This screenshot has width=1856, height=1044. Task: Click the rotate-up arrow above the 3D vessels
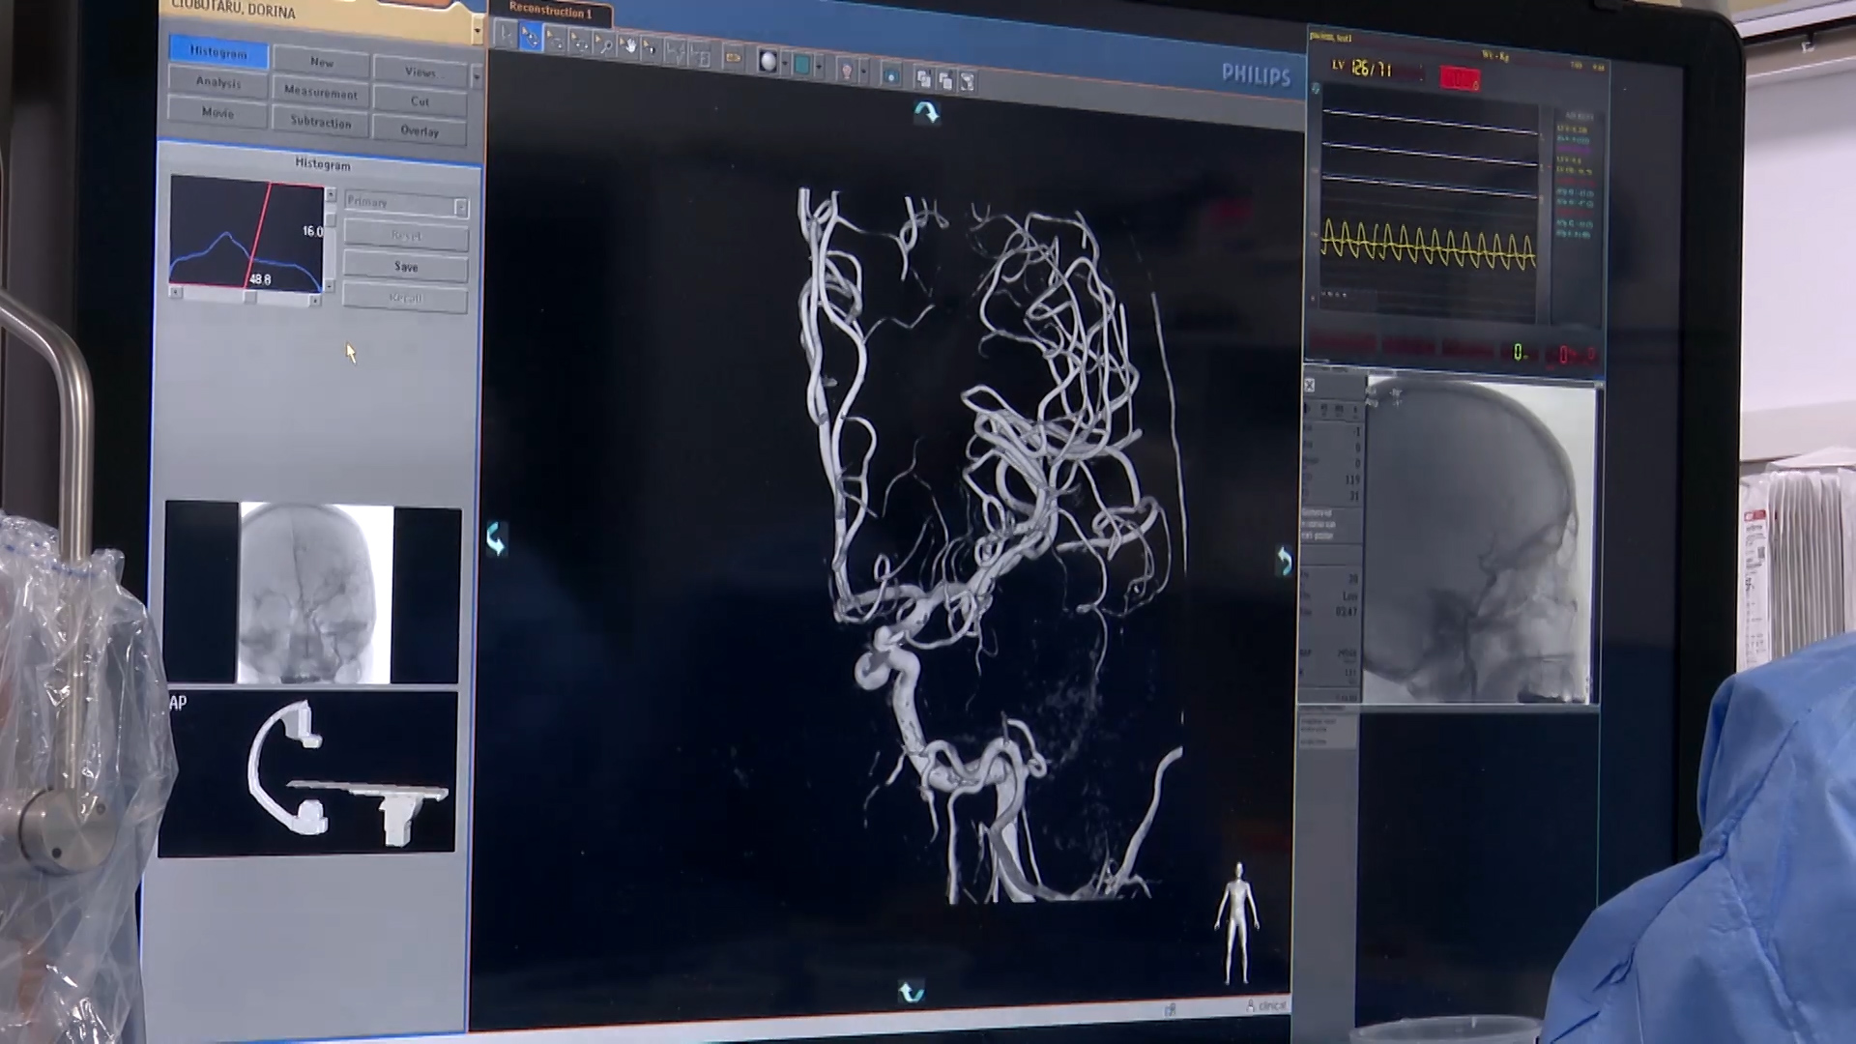[x=926, y=112]
